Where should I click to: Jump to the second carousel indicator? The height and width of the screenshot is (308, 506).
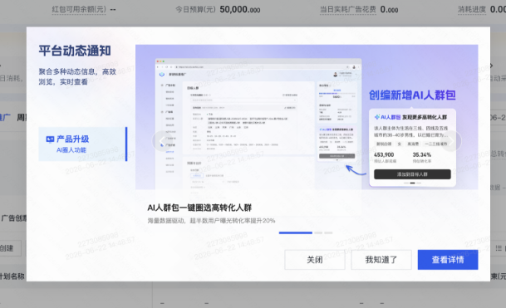(318, 232)
